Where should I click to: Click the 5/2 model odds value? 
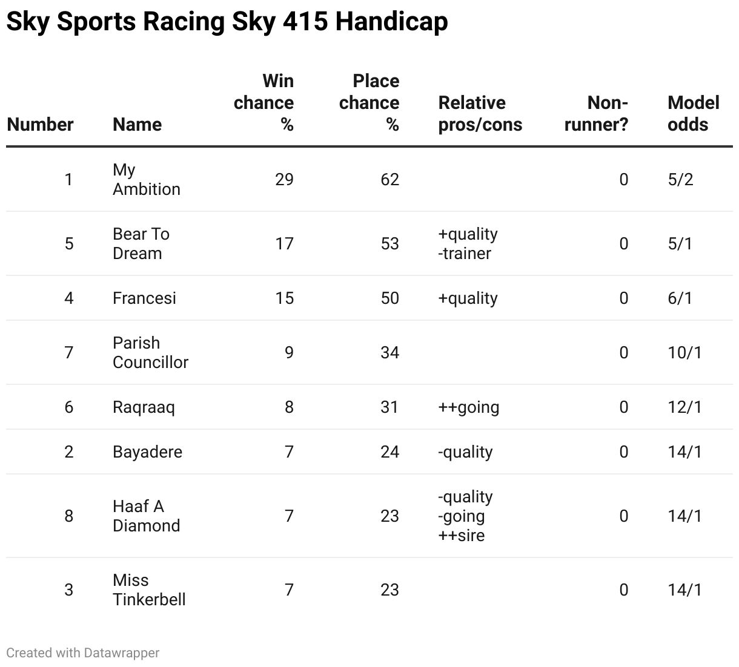pyautogui.click(x=680, y=179)
